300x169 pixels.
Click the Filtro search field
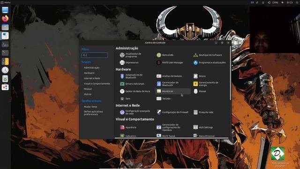tap(95, 55)
